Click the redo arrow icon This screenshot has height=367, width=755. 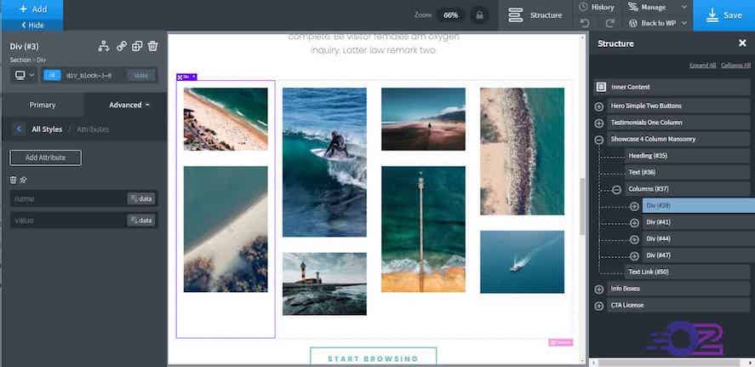tap(605, 23)
